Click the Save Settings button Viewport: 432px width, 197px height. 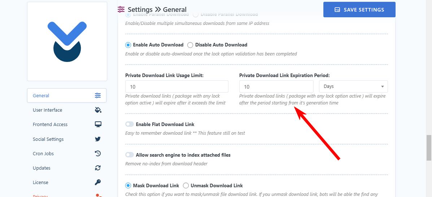pyautogui.click(x=359, y=10)
